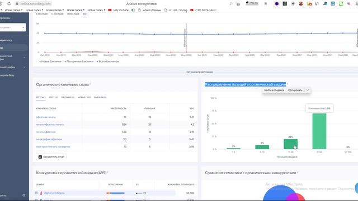
Task: Switch to ВСЕ keywords tab
Action: click(40, 97)
